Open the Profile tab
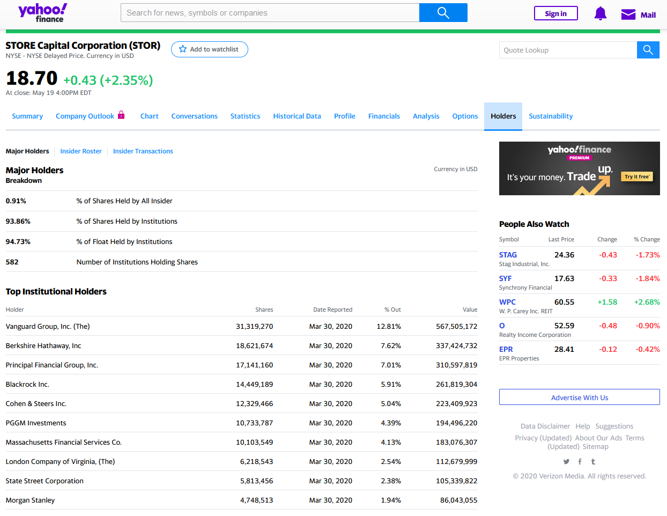This screenshot has width=667, height=516. click(x=345, y=116)
